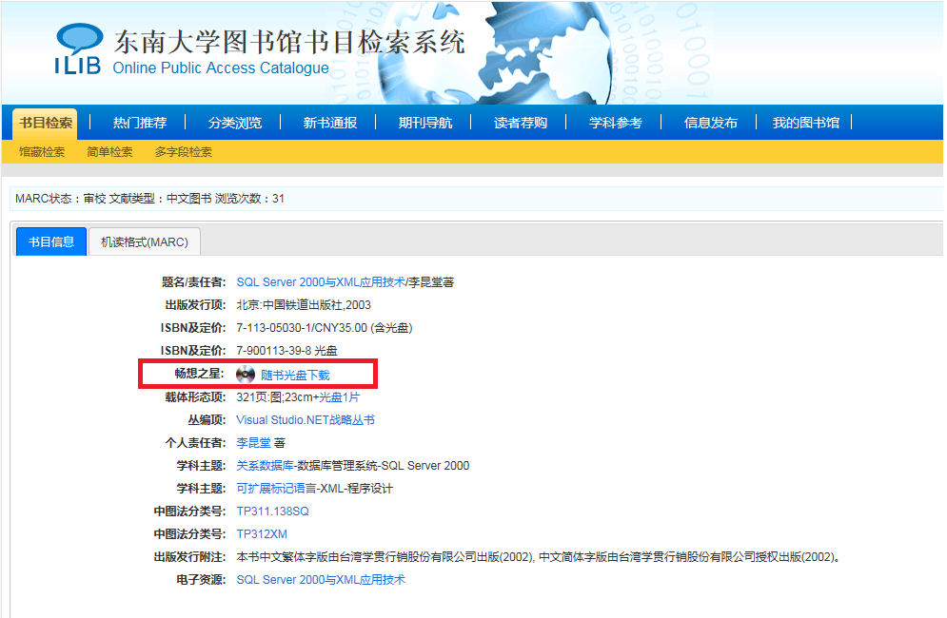Click the 随书光盘下载 download link
The height and width of the screenshot is (618, 947).
pos(295,375)
